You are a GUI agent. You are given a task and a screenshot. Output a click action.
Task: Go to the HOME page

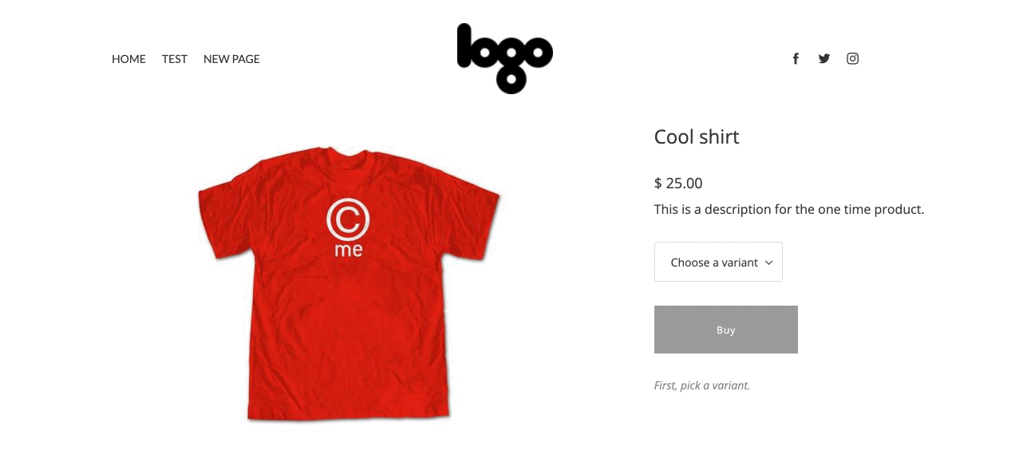point(128,59)
